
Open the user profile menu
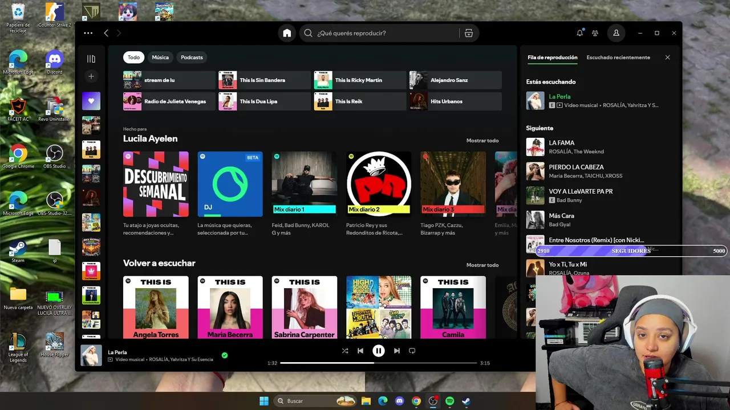coord(616,33)
